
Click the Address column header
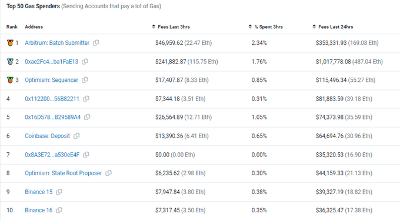tap(34, 27)
